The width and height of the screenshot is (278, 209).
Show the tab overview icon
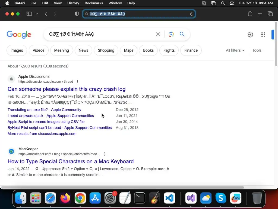click(x=270, y=14)
